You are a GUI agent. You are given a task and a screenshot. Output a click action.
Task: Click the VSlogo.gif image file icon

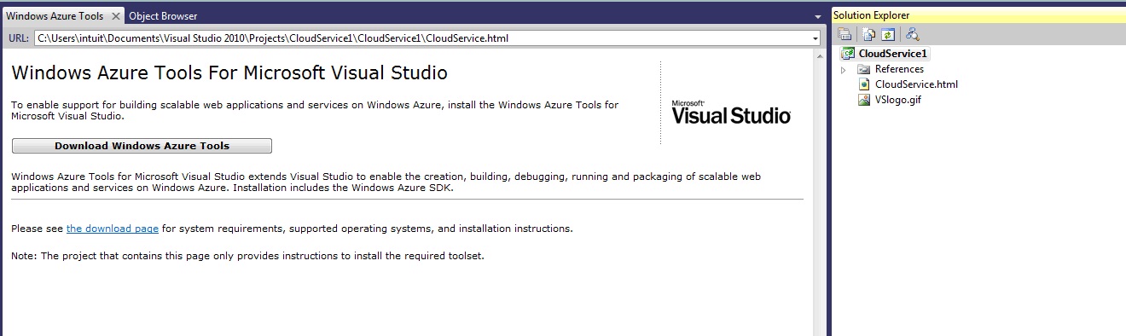[x=864, y=100]
